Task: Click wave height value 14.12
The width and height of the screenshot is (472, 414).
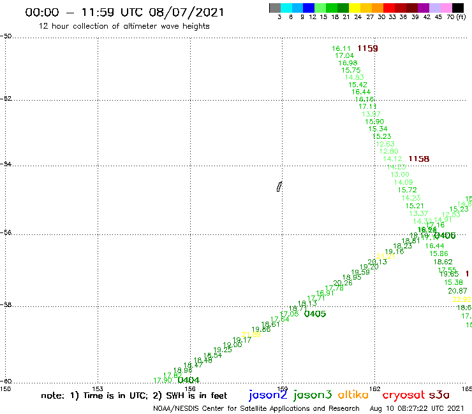Action: point(392,159)
